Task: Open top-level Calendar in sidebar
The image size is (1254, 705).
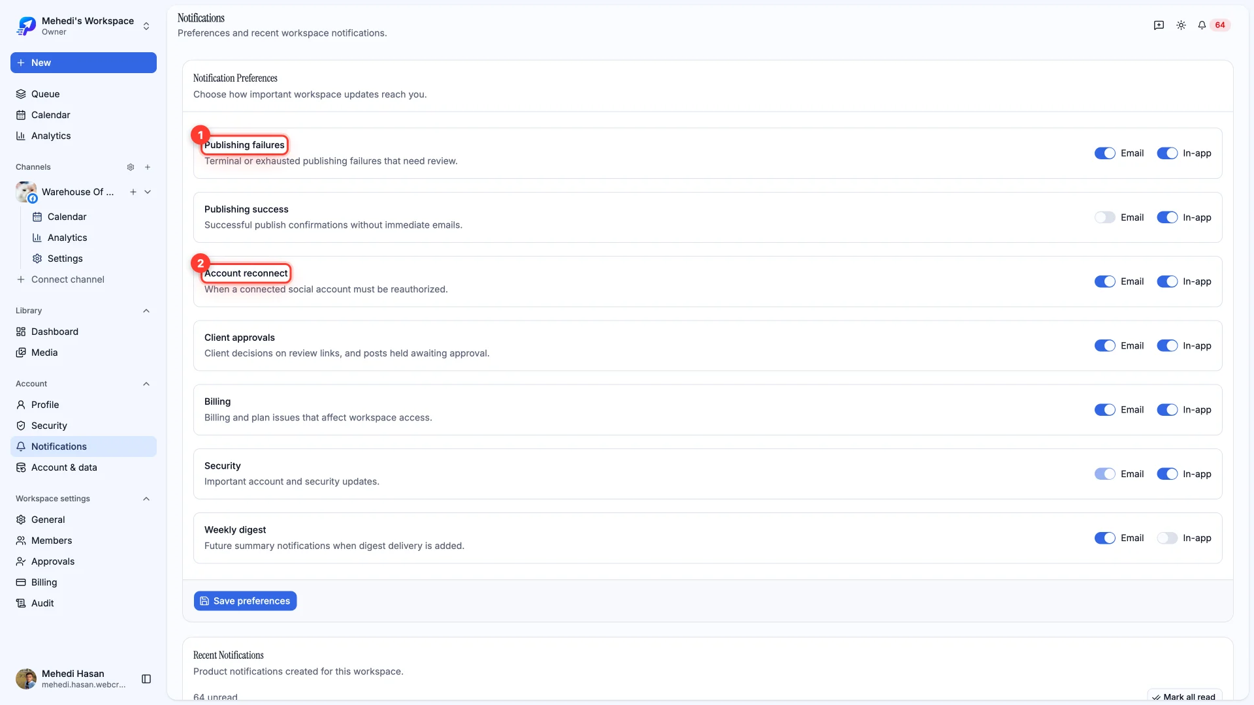Action: pyautogui.click(x=84, y=115)
